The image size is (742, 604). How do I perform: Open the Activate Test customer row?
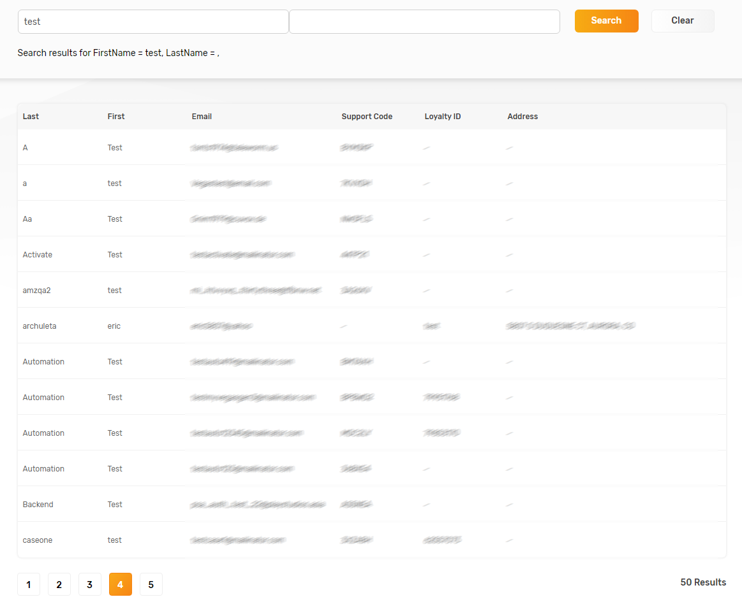[38, 255]
